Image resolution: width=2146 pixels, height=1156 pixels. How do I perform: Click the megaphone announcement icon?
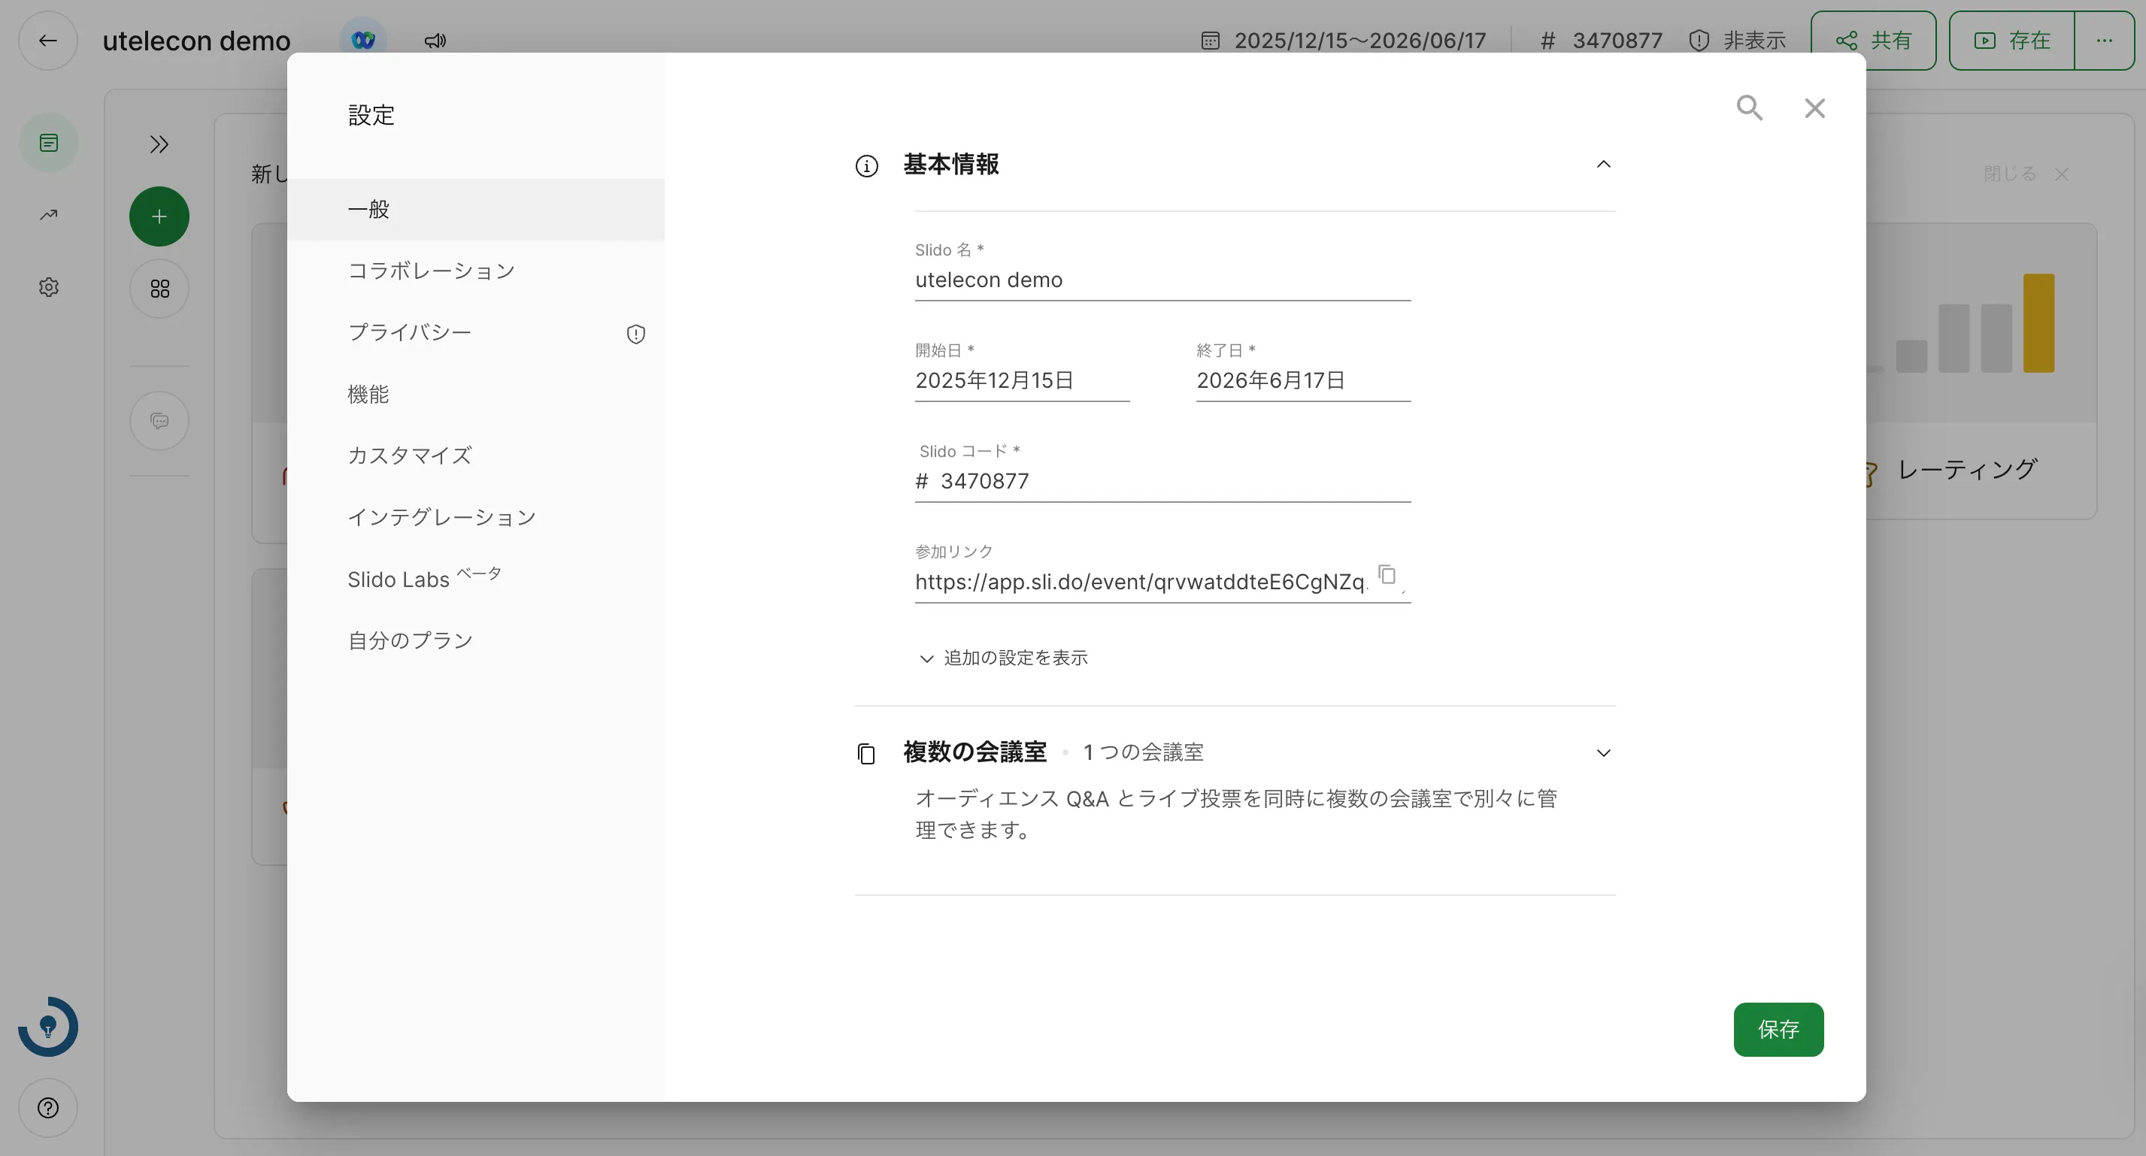pos(435,40)
